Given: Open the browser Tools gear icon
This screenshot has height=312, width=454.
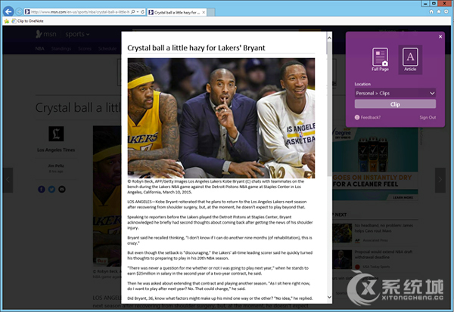Looking at the screenshot, I should pos(446,11).
